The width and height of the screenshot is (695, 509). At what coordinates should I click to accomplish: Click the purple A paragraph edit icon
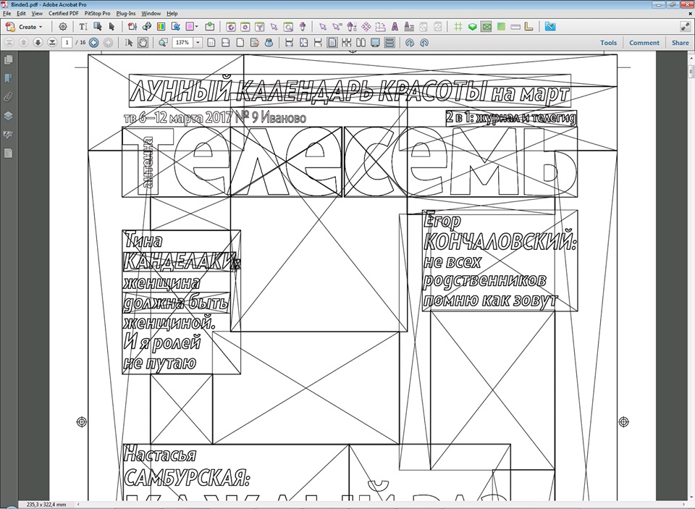[409, 27]
